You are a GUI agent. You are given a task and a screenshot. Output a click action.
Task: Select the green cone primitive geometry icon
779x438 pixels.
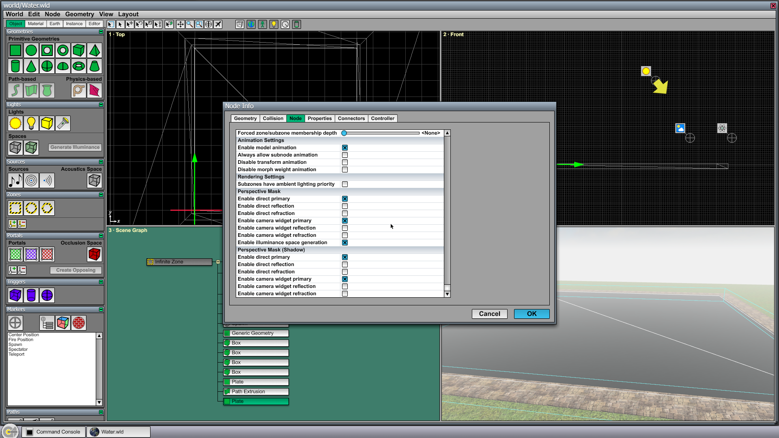pyautogui.click(x=31, y=66)
